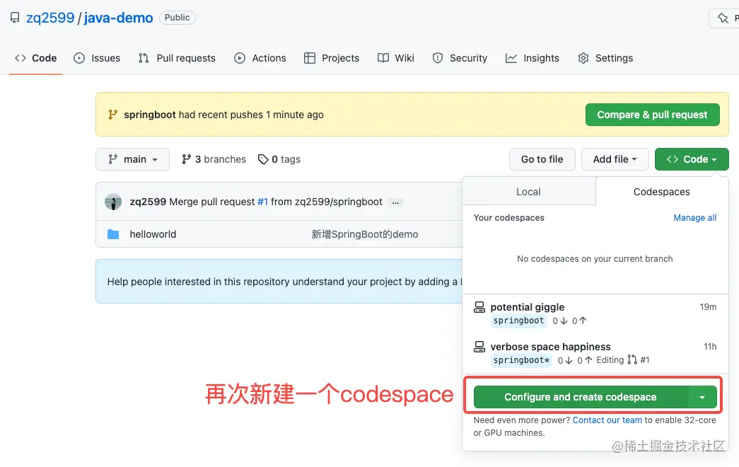Open the Security tab
This screenshot has height=467, width=739.
point(460,58)
